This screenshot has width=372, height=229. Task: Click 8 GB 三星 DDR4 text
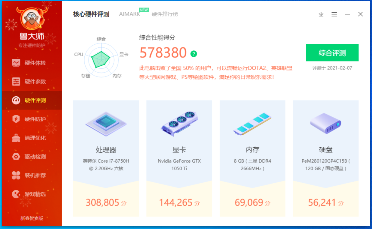[252, 164]
